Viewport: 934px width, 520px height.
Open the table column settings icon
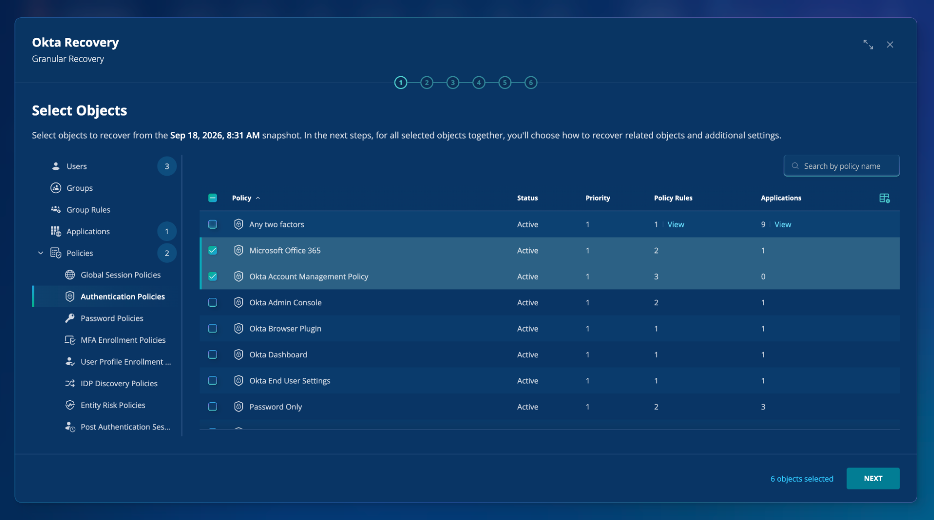pos(884,198)
